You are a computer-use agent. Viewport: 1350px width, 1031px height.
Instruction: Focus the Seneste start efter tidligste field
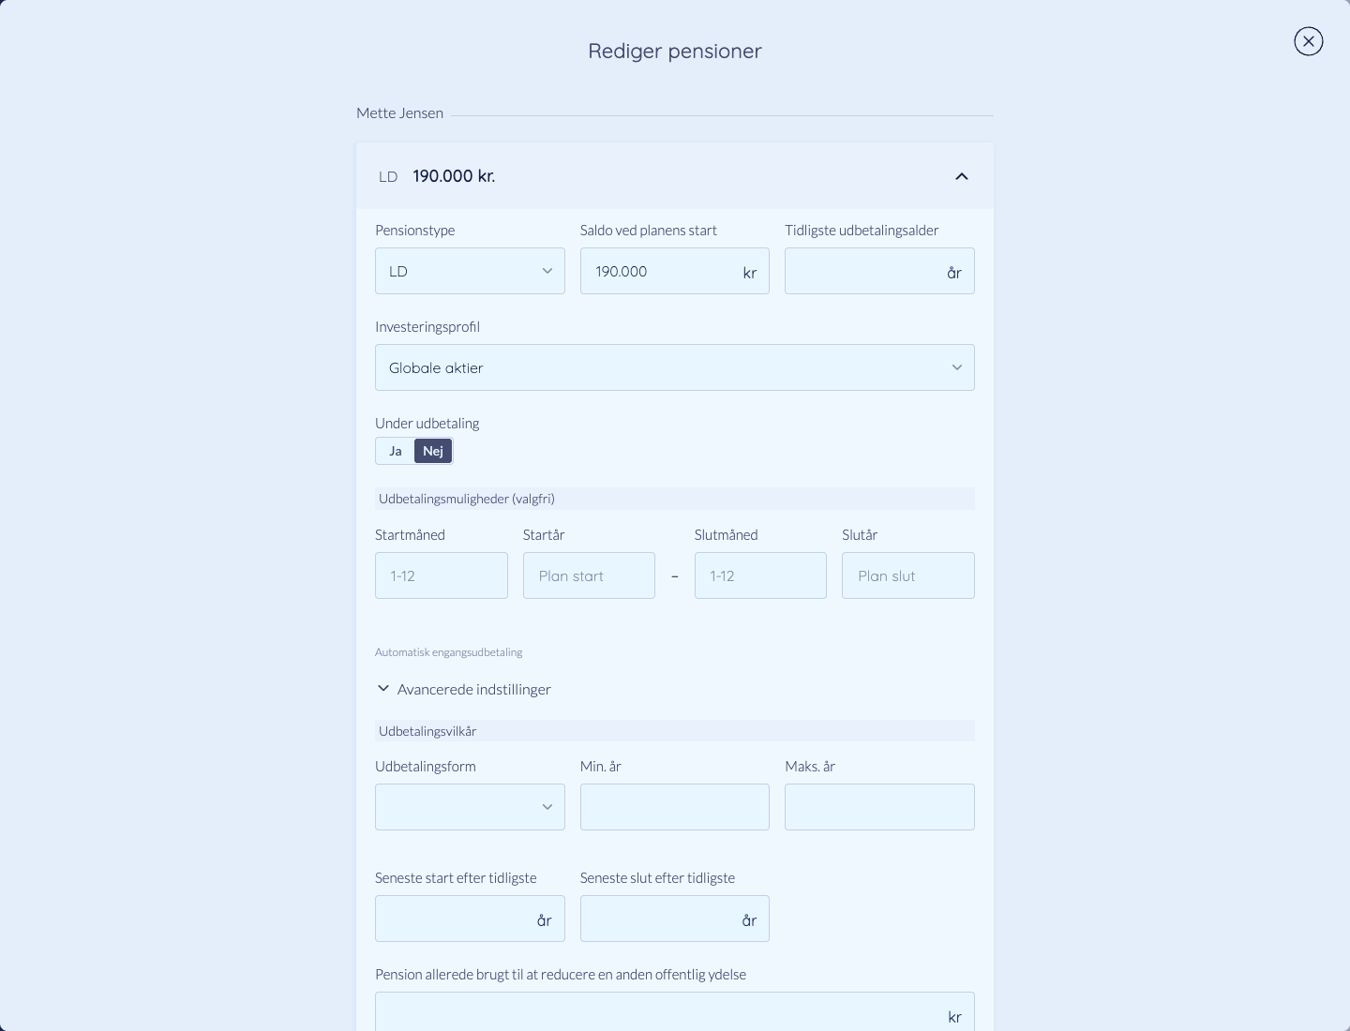tap(470, 919)
